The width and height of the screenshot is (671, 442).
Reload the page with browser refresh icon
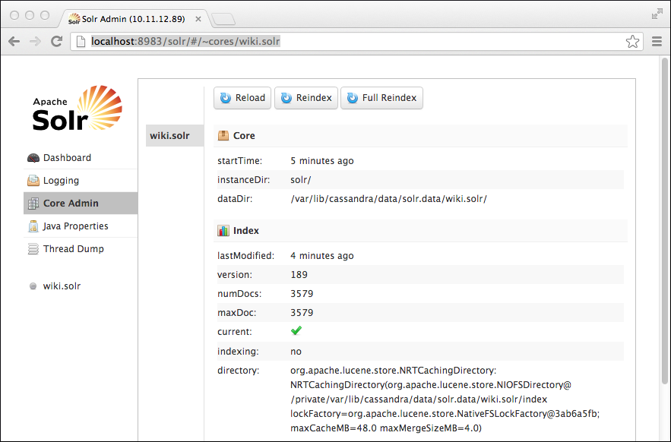[56, 42]
